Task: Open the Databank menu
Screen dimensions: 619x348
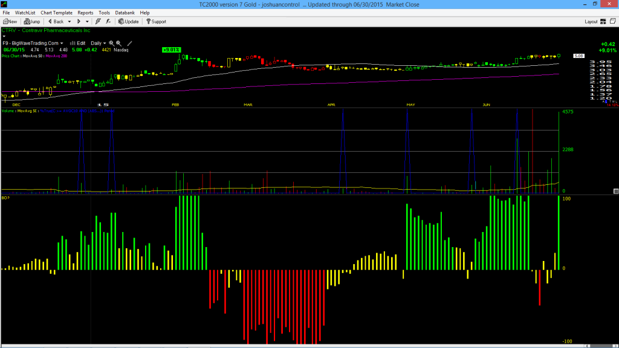Action: pos(125,13)
